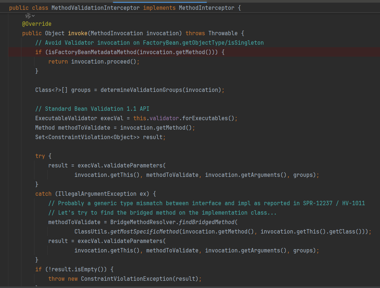Click the MethodInterceptor interface name
380x288 pixels.
click(x=207, y=8)
